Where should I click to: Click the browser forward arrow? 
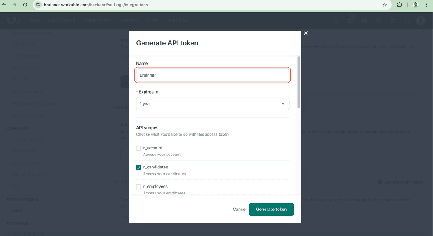[x=14, y=5]
